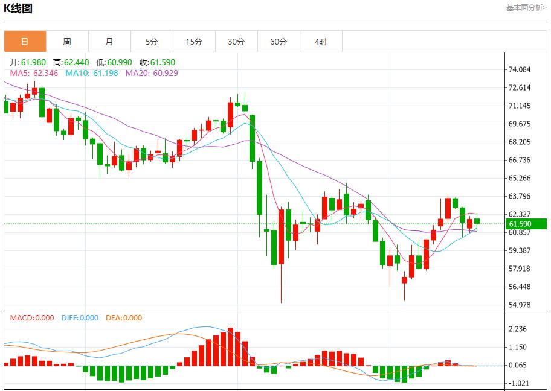This screenshot has height=391, width=551.
Task: Switch to the 日 daily chart tab
Action: click(x=25, y=42)
